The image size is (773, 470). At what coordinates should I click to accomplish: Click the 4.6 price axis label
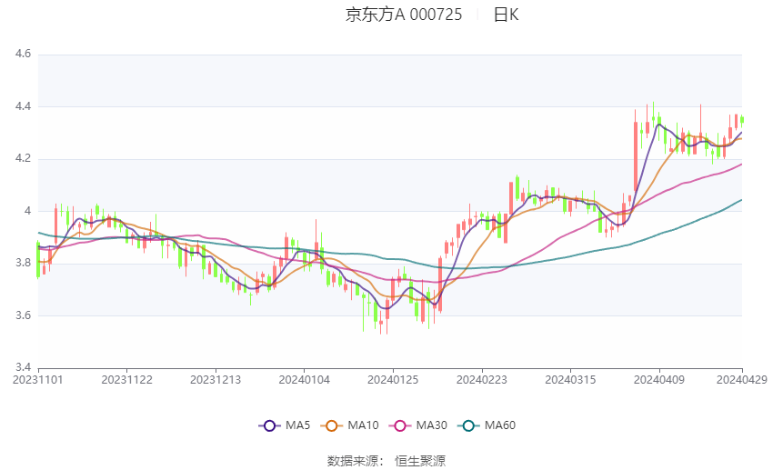(x=23, y=54)
